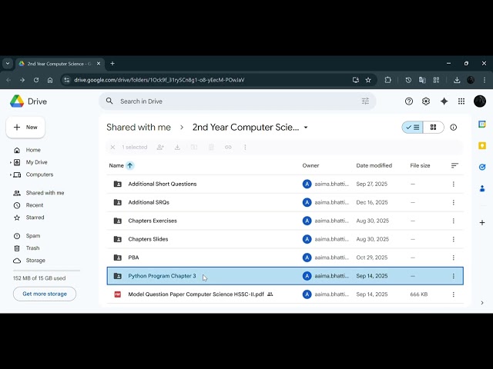
Task: Open more actions for Python Program Chapter 3
Action: 454,276
